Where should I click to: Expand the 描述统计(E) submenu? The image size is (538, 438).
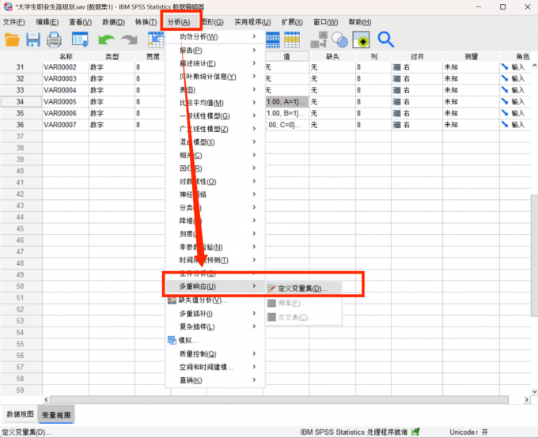[x=215, y=63]
